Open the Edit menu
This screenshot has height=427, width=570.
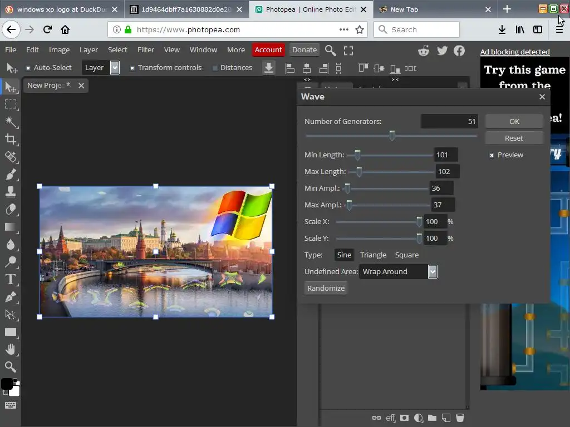coord(32,49)
